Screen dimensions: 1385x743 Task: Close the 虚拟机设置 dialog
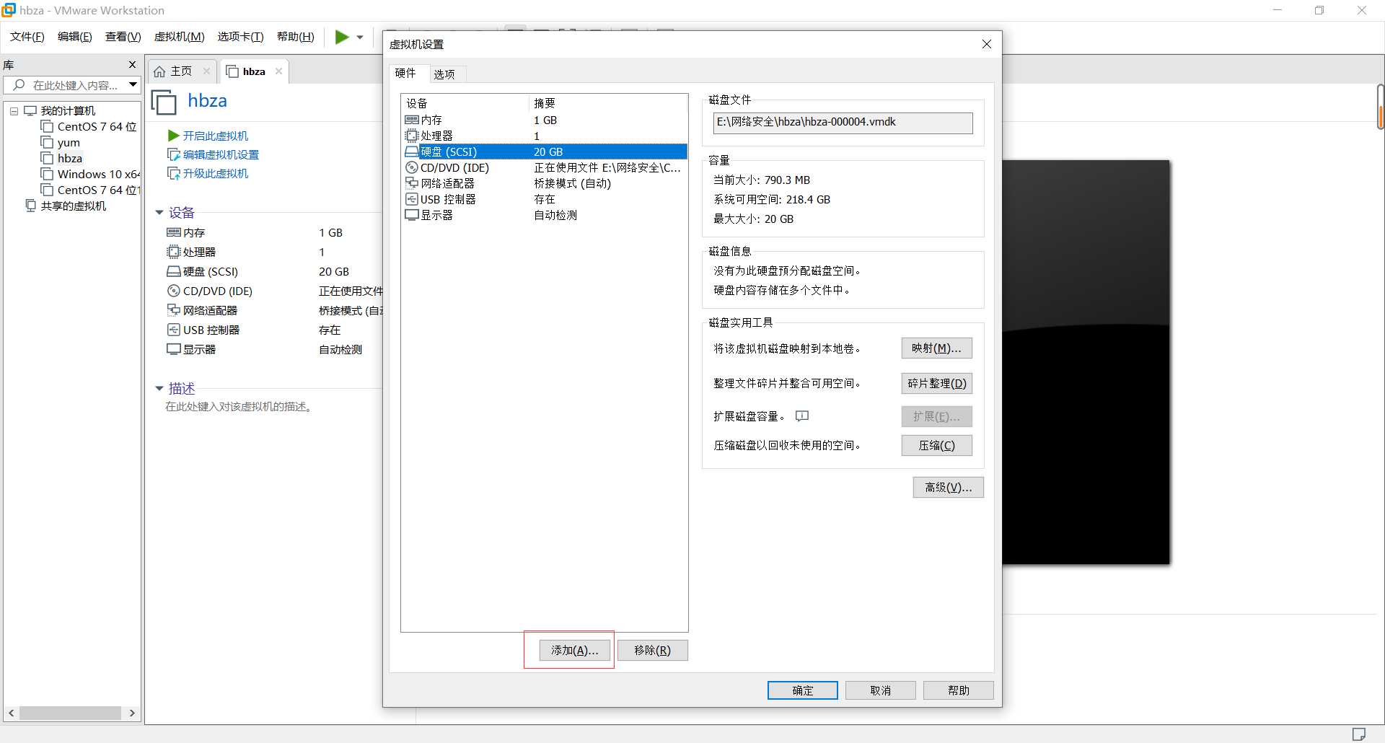986,45
